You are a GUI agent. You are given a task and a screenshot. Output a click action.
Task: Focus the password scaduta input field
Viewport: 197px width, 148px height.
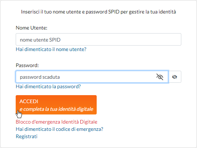[92, 77]
